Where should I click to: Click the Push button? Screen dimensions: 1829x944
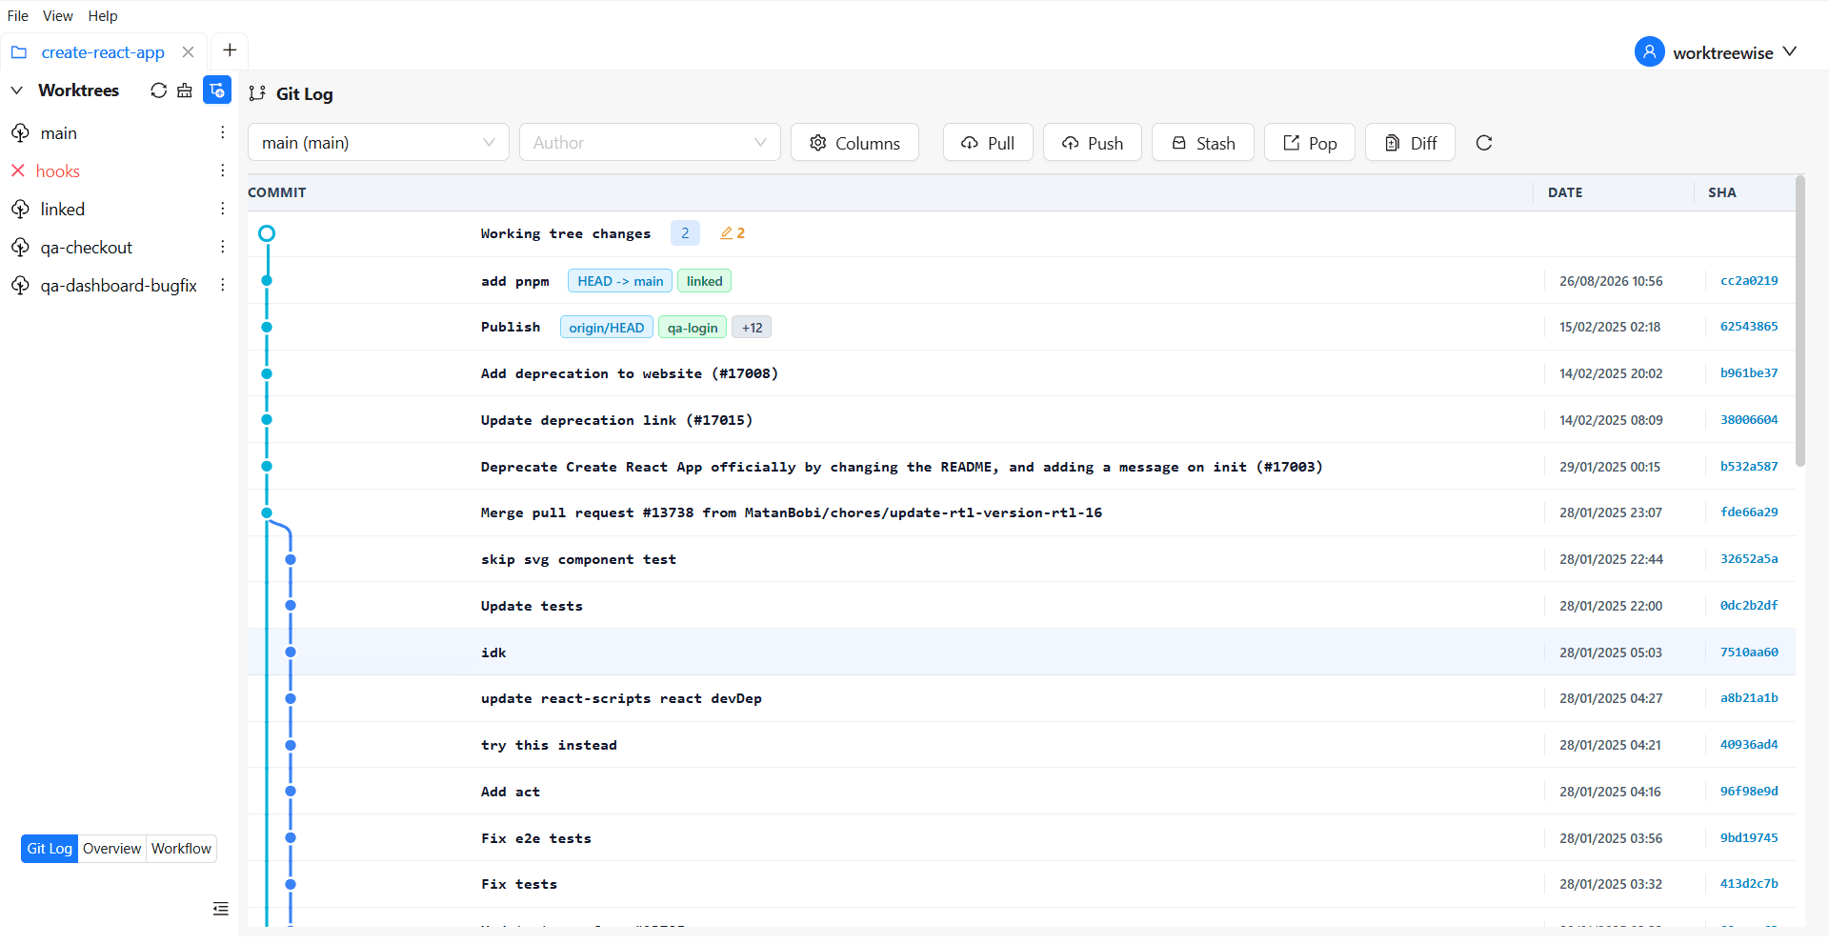(1093, 143)
